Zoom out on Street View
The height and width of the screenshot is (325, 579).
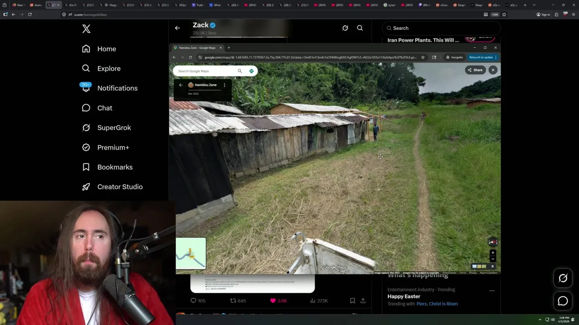[x=493, y=259]
